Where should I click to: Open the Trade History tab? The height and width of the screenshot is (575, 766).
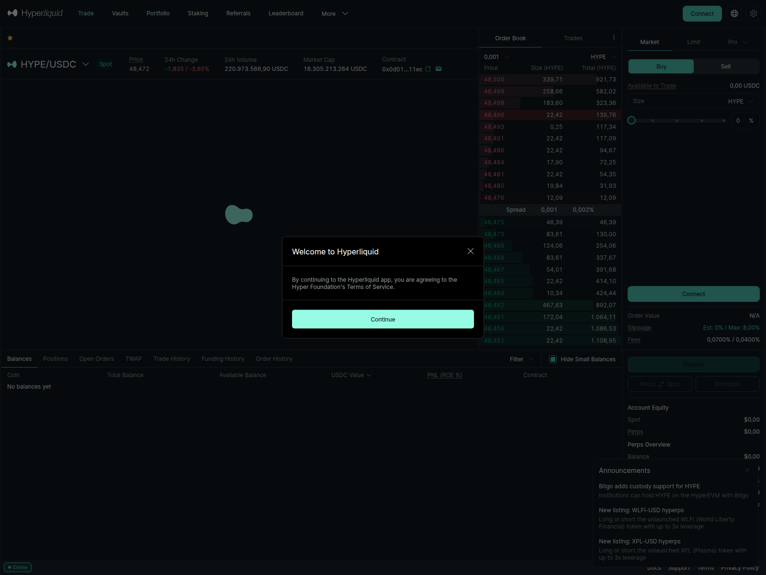(x=171, y=359)
